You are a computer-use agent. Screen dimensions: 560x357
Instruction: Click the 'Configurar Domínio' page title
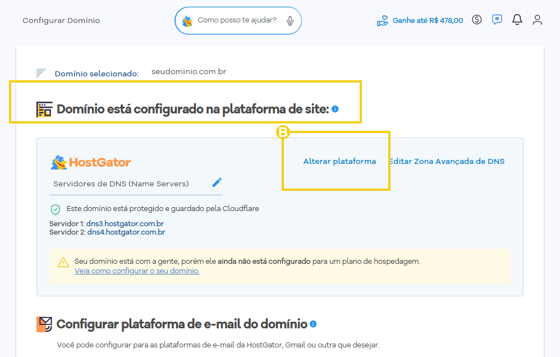point(61,20)
